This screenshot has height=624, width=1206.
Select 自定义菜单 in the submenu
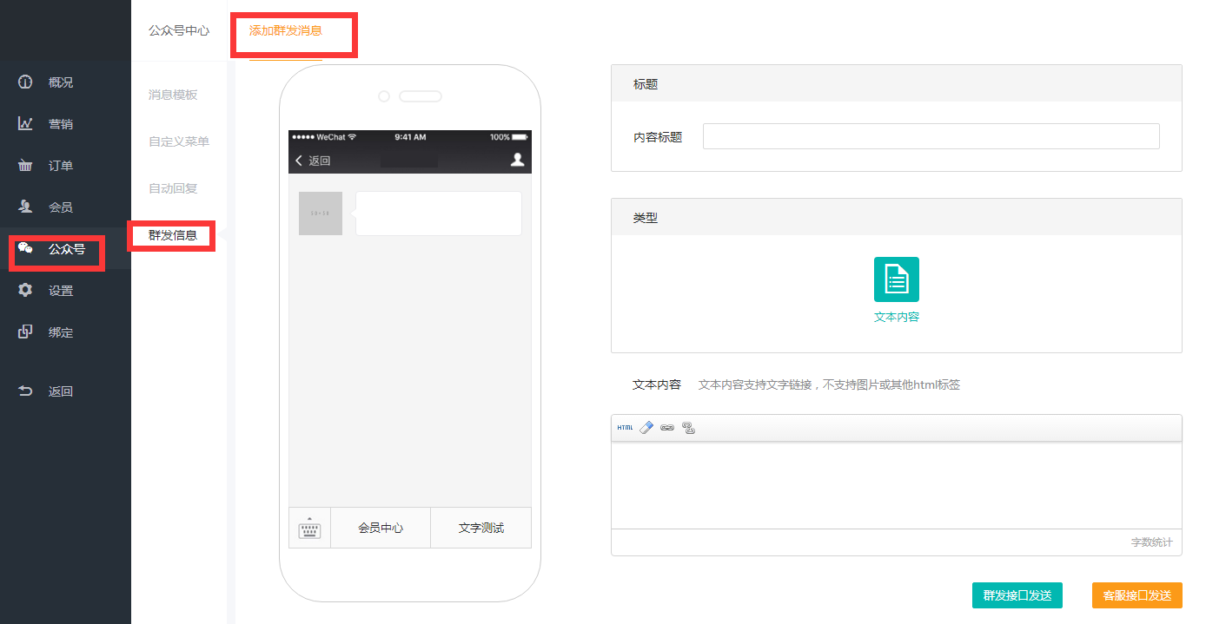178,141
